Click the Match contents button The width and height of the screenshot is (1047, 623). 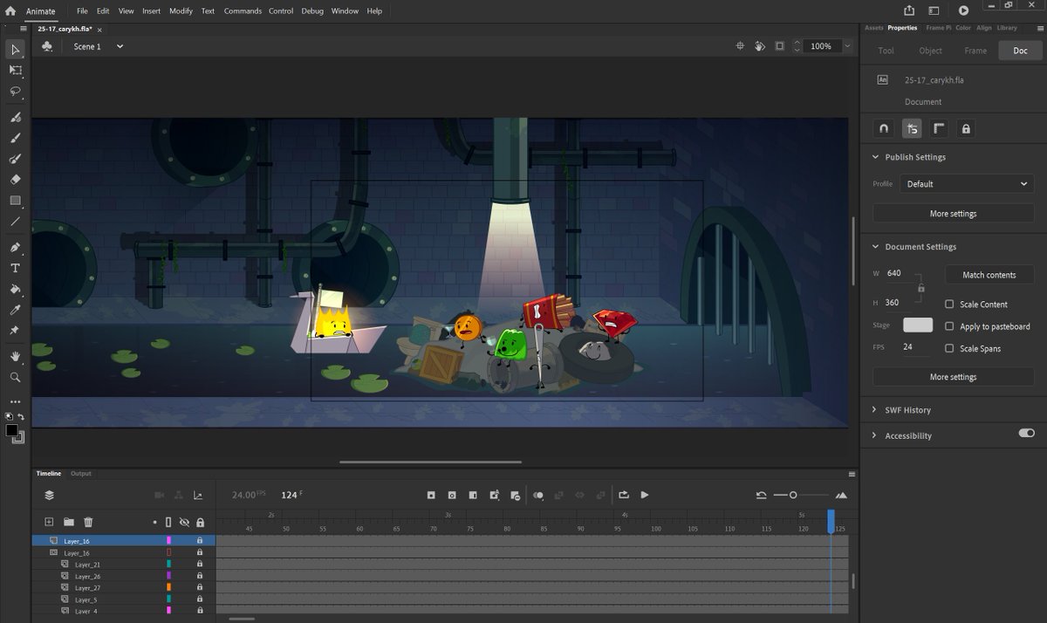pos(989,275)
